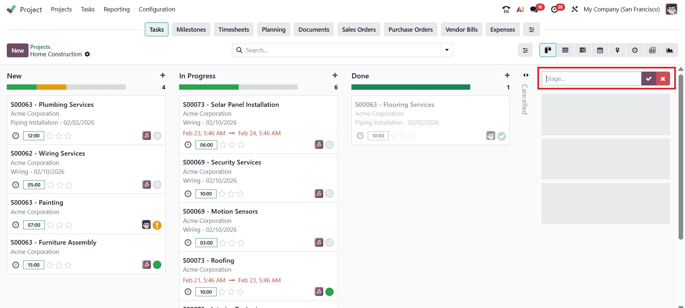Image resolution: width=685 pixels, height=308 pixels.
Task: Open the AI assistant icon
Action: coord(520,9)
